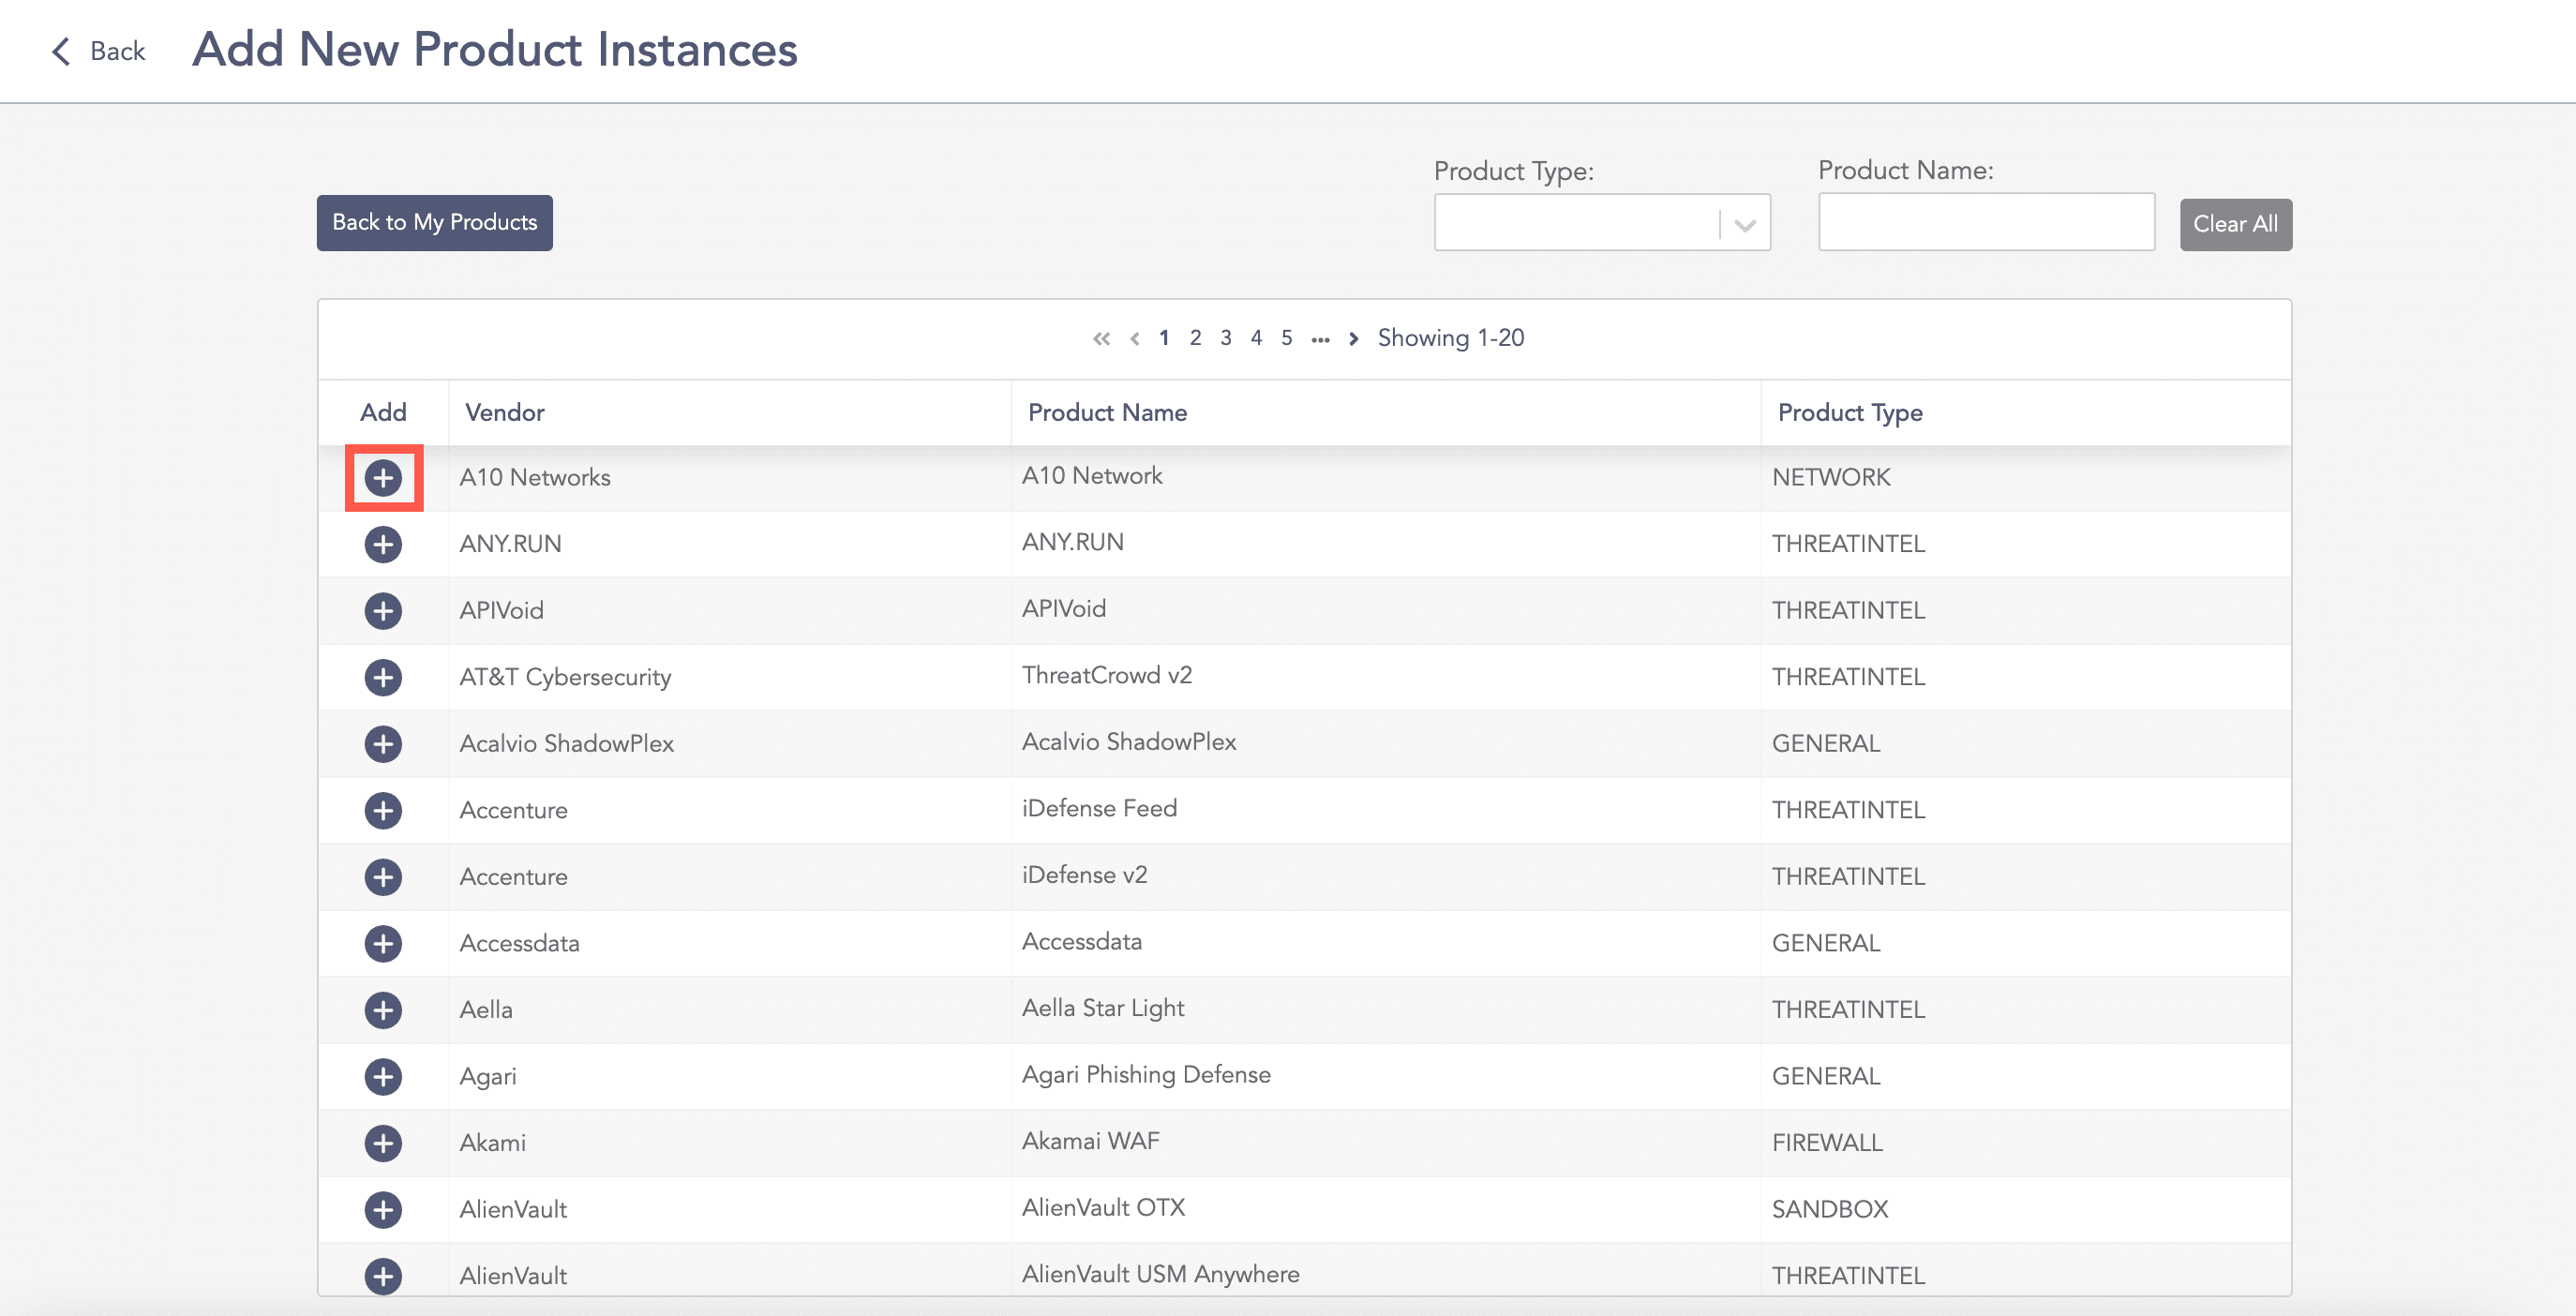Image resolution: width=2576 pixels, height=1316 pixels.
Task: Add ThreatCrowd v2 from AT&T Cybersecurity
Action: (x=383, y=677)
